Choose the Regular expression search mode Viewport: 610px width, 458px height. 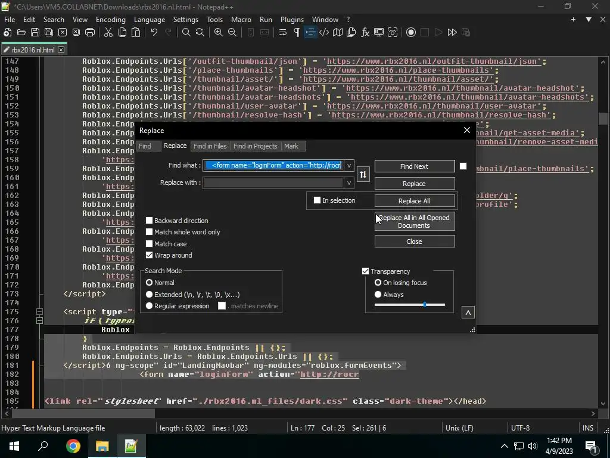(x=149, y=306)
